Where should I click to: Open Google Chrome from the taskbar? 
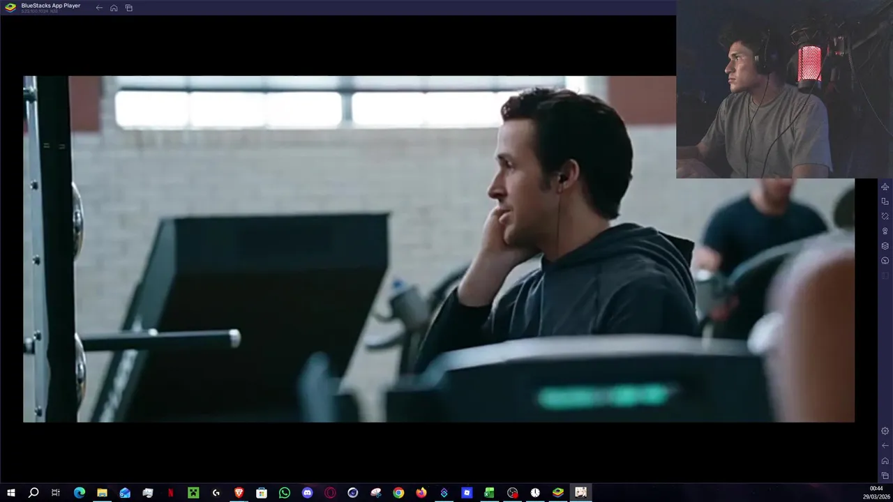tap(398, 493)
